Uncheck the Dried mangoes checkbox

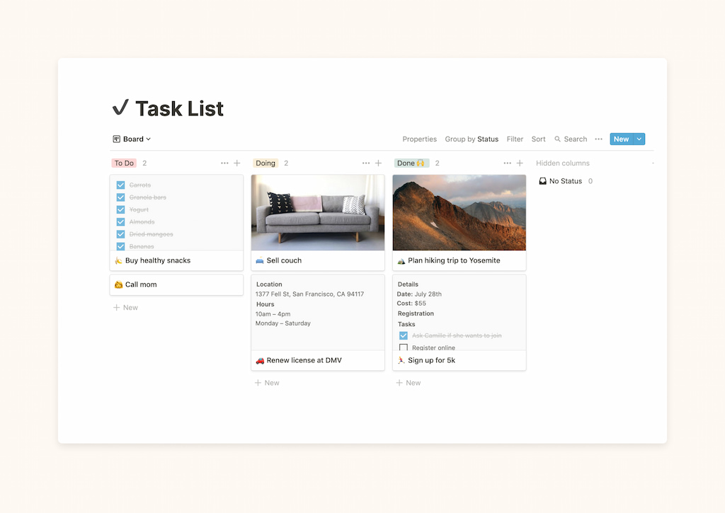pyautogui.click(x=120, y=234)
